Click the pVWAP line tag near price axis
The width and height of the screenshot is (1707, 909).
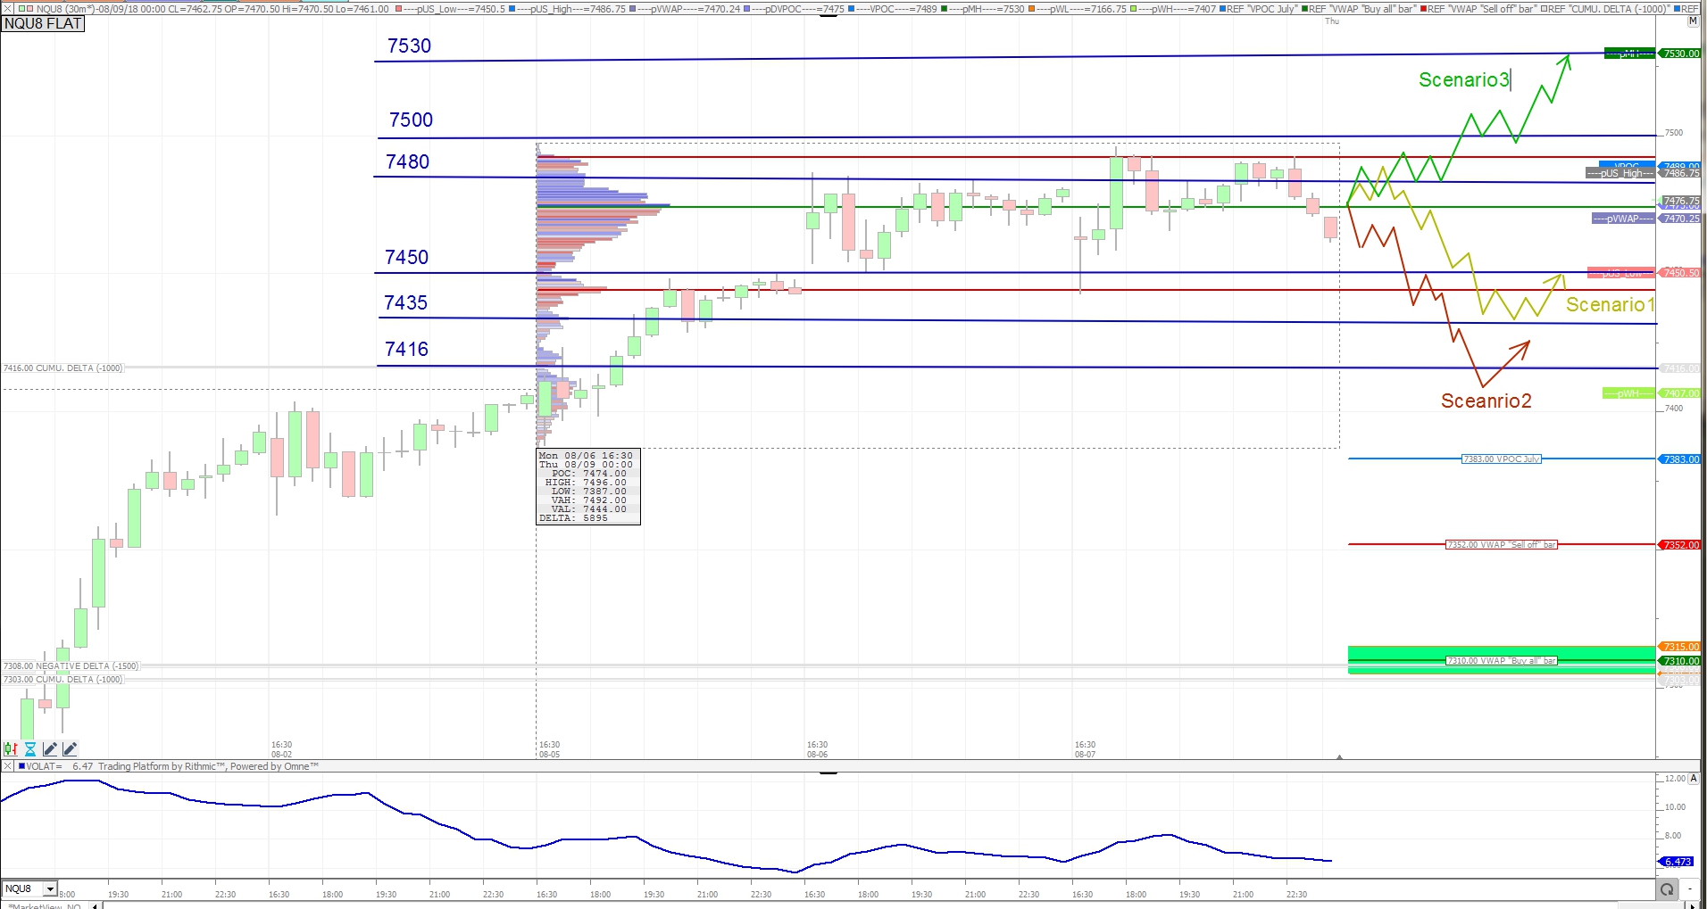(x=1623, y=219)
